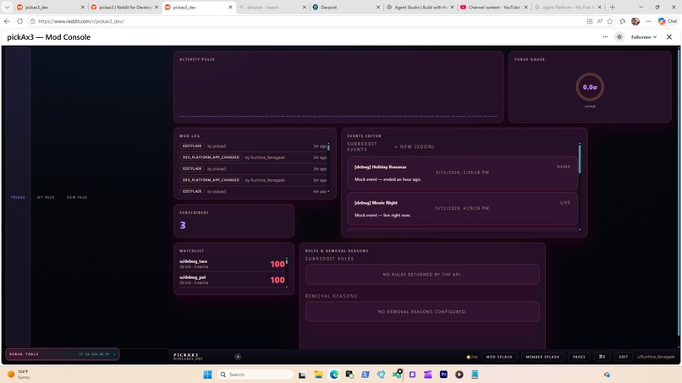Close the Mod Console overlay with X

[x=669, y=37]
